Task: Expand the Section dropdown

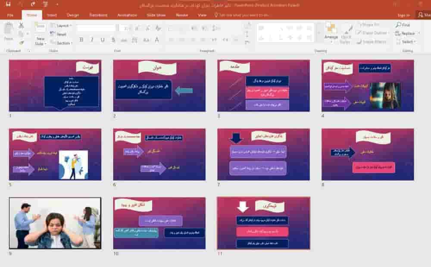Action: tap(61, 43)
